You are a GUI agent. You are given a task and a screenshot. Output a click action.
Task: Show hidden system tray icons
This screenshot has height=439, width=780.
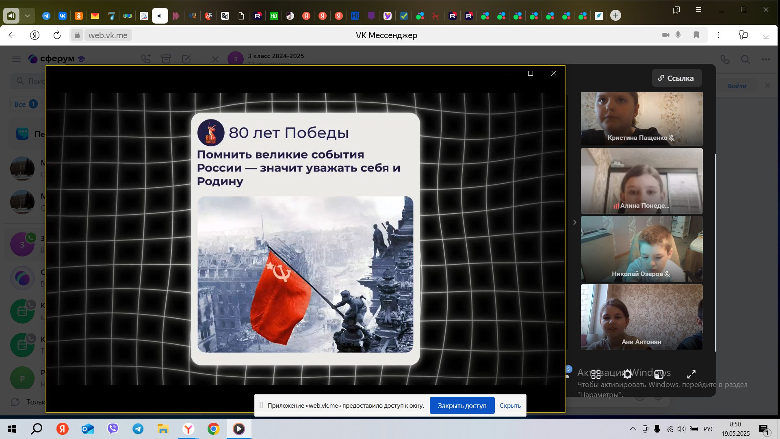point(633,429)
